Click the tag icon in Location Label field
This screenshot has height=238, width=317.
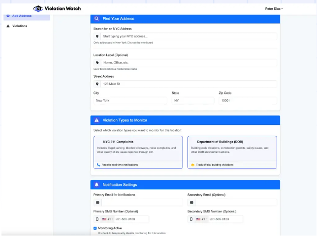(97, 63)
